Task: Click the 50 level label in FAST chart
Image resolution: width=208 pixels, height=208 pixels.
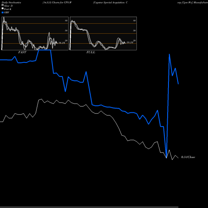Action: [66, 30]
